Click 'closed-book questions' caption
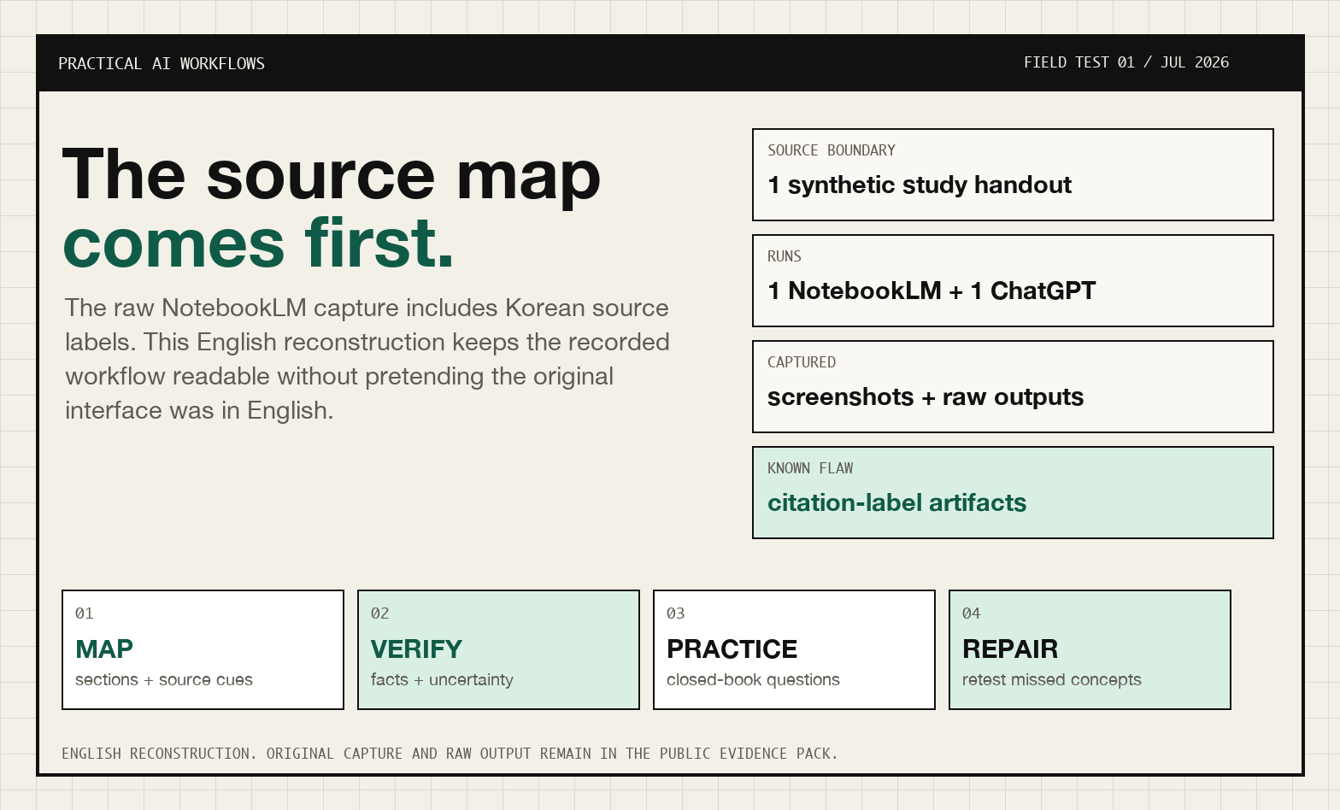The height and width of the screenshot is (810, 1340). [753, 680]
